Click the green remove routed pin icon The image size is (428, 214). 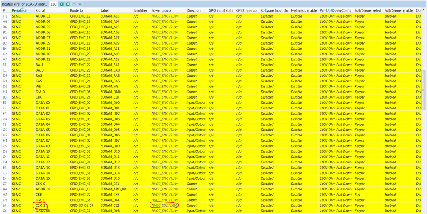(68, 4)
